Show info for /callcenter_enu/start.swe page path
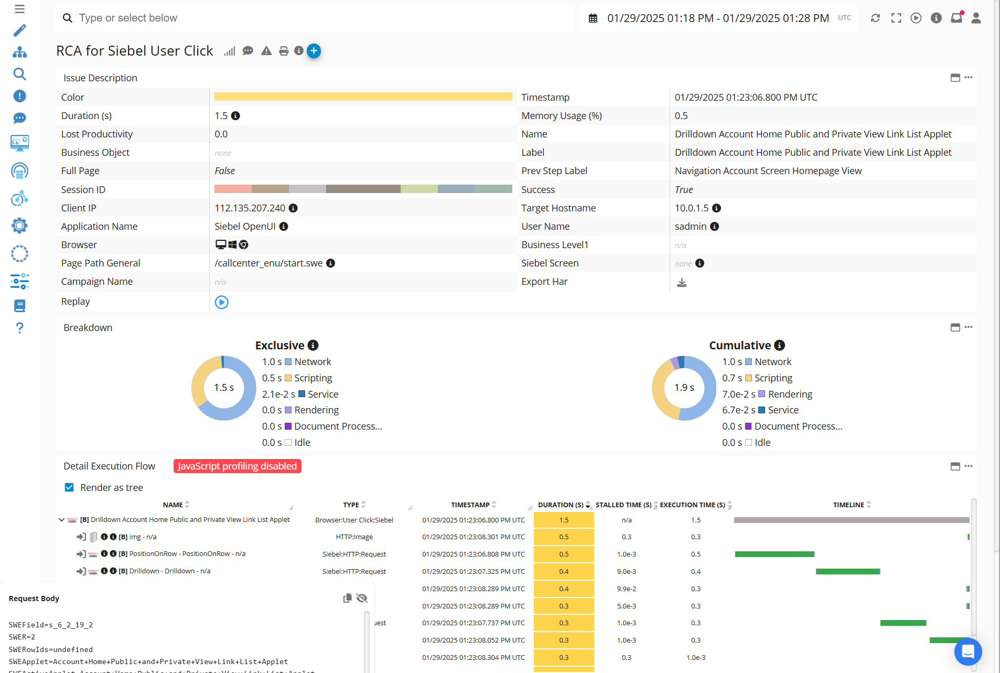This screenshot has width=1000, height=673. (331, 263)
